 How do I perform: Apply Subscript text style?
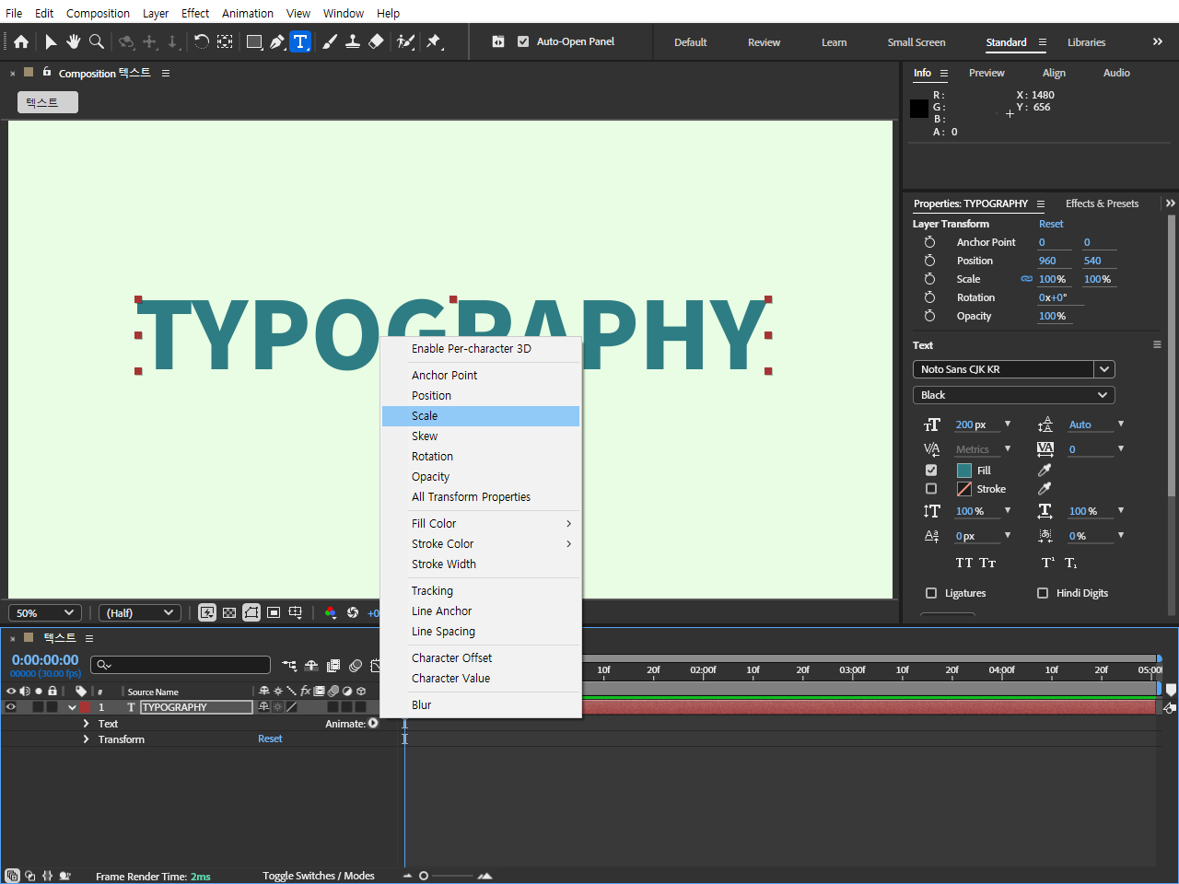[1071, 563]
